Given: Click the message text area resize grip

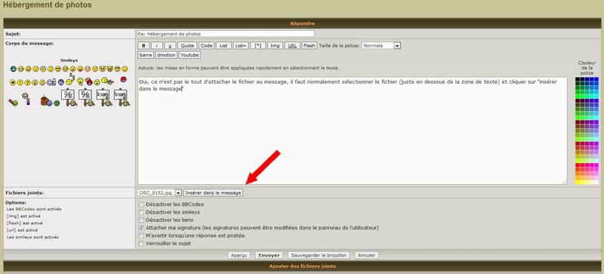Looking at the screenshot, I should pos(564,182).
